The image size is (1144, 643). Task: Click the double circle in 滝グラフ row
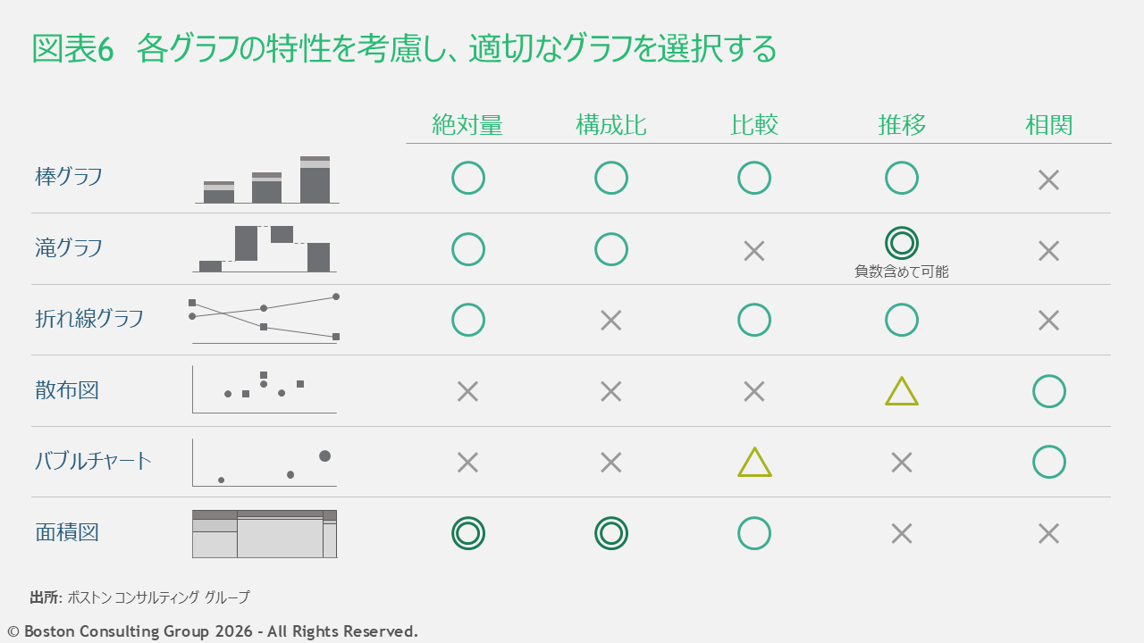[x=902, y=243]
